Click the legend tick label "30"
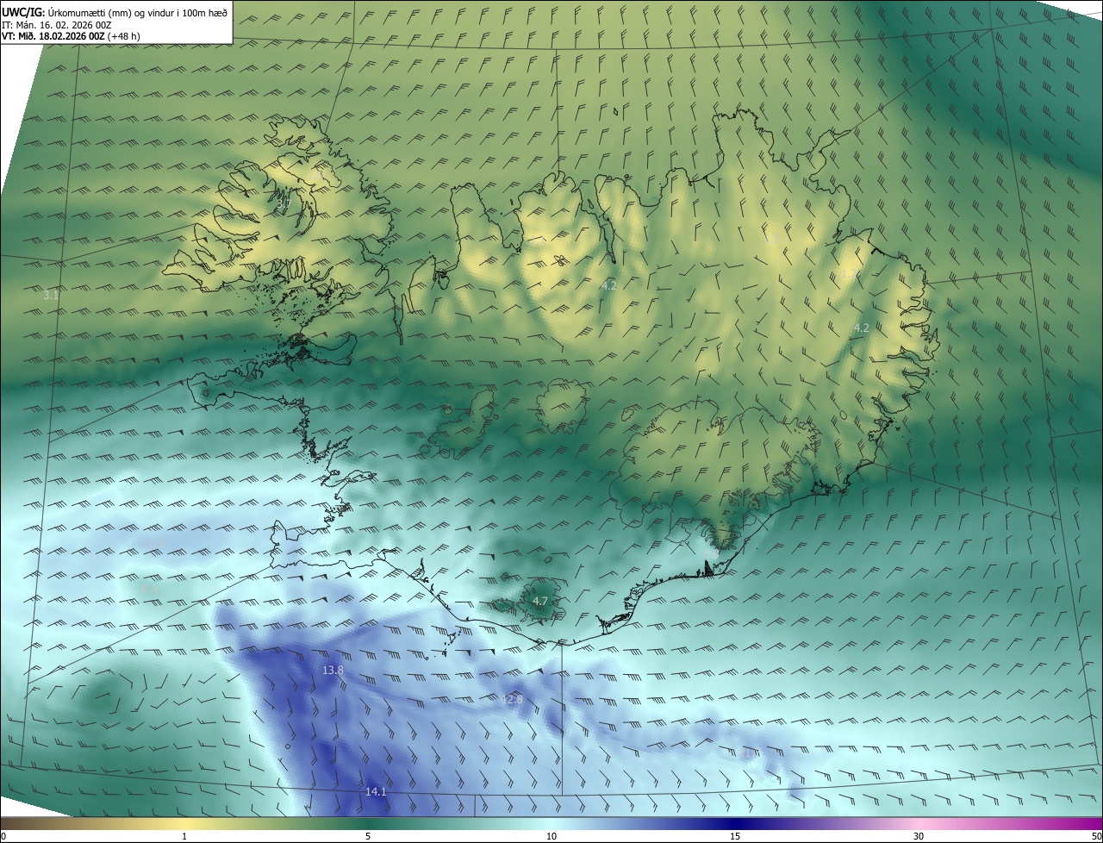The height and width of the screenshot is (843, 1103). coord(919,836)
